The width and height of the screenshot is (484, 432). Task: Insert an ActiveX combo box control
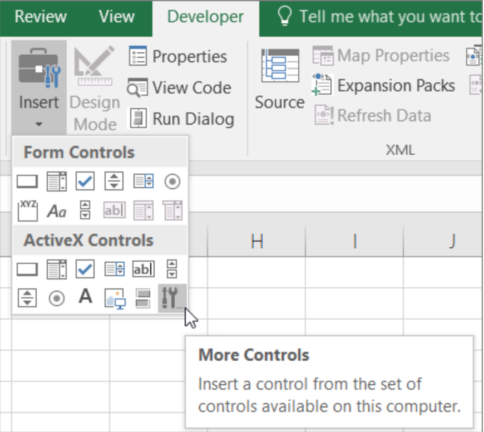[57, 269]
